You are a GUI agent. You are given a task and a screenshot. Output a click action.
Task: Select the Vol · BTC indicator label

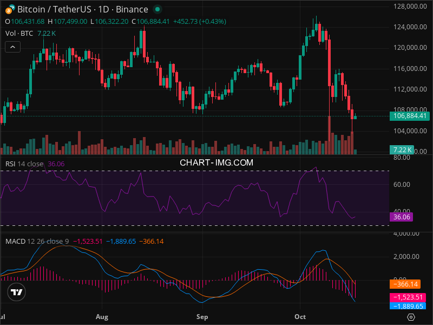coord(19,34)
